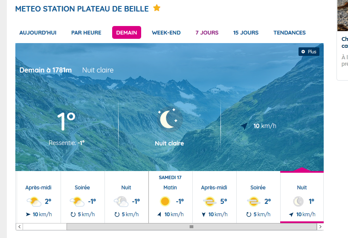
Task: Open the article thumbnail on the right
Action: tap(343, 15)
